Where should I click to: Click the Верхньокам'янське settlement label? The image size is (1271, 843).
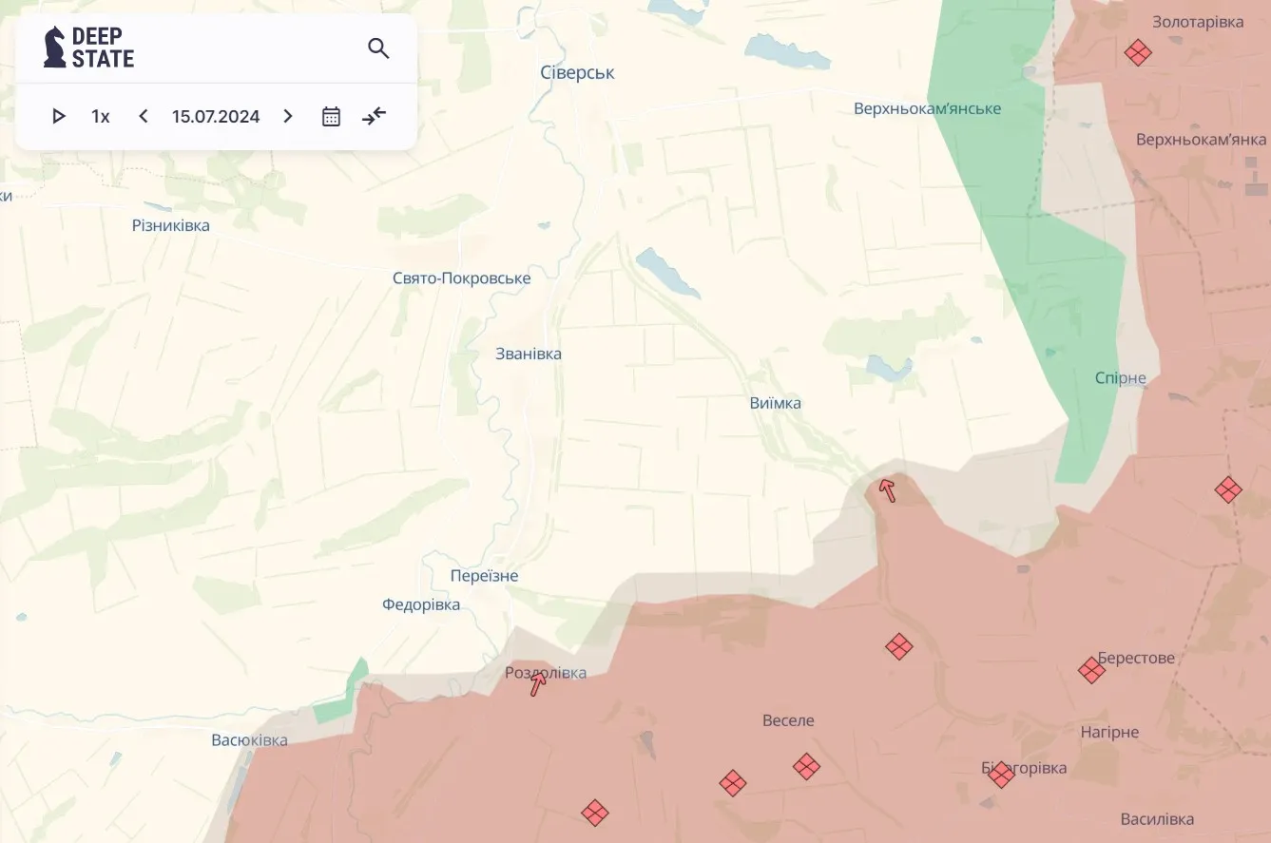[x=927, y=108]
